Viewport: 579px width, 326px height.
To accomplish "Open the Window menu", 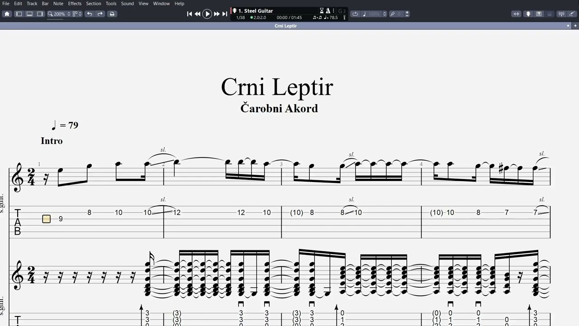I will [x=161, y=4].
